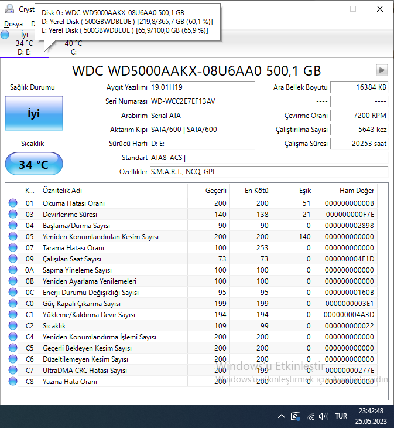This screenshot has width=394, height=428.
Task: Click status orb for Başlama/Durma Sayısı
Action: (13, 226)
